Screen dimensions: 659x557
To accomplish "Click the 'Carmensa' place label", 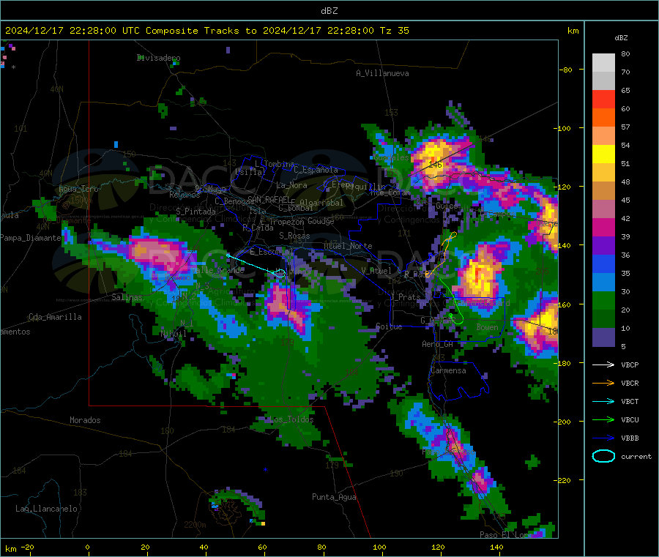I will click(x=448, y=370).
